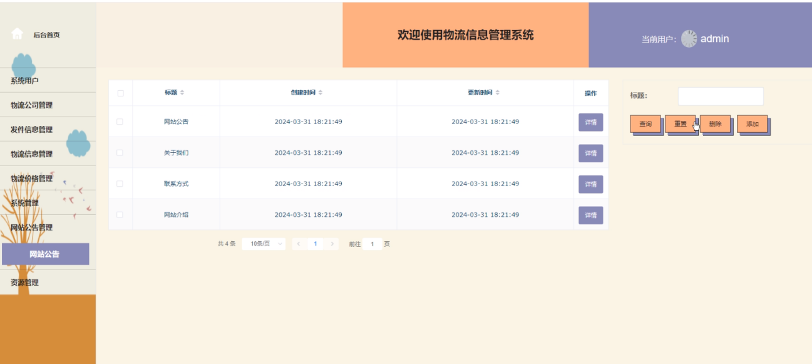The height and width of the screenshot is (364, 812).
Task: Click the 删除 button
Action: pyautogui.click(x=716, y=124)
